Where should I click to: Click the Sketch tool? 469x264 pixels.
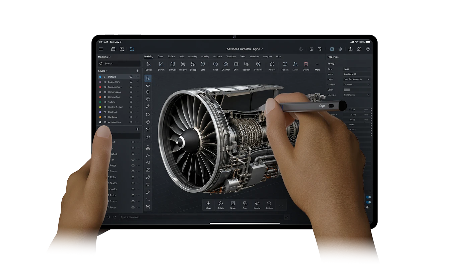(x=161, y=66)
